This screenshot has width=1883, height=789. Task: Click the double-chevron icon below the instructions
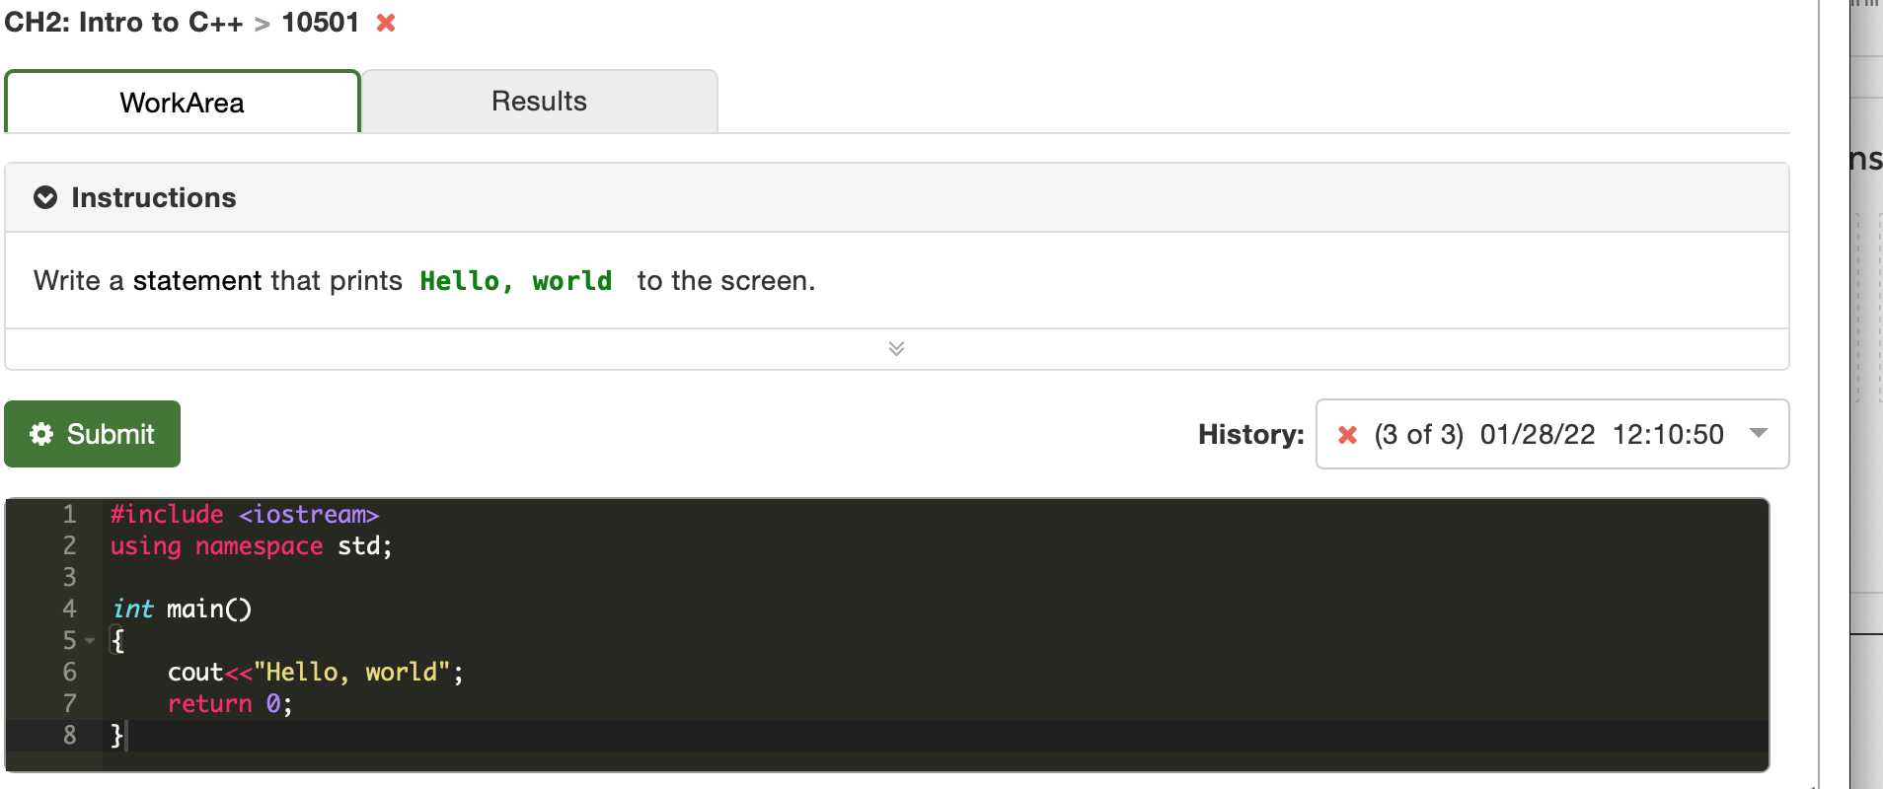pyautogui.click(x=896, y=348)
